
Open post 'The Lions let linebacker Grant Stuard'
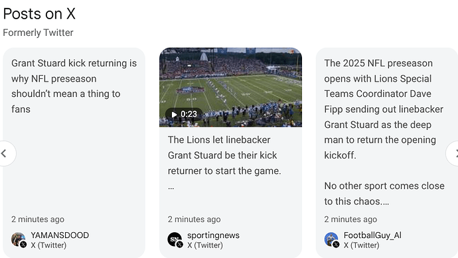click(x=224, y=155)
